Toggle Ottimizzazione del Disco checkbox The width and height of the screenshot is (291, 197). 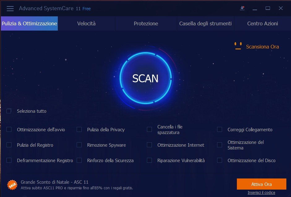[220, 160]
